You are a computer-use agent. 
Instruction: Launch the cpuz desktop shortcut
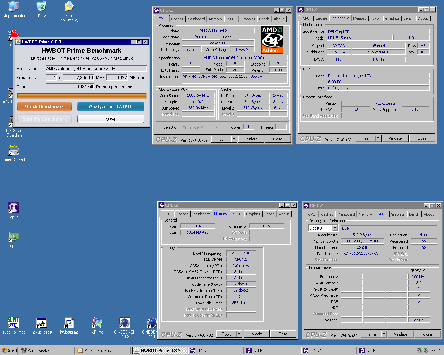point(14,211)
